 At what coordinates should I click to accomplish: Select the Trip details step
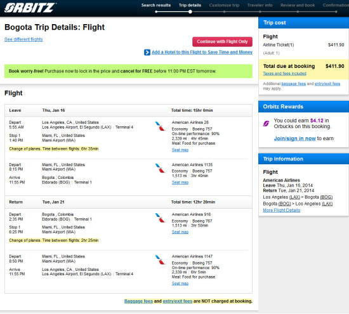(x=190, y=5)
